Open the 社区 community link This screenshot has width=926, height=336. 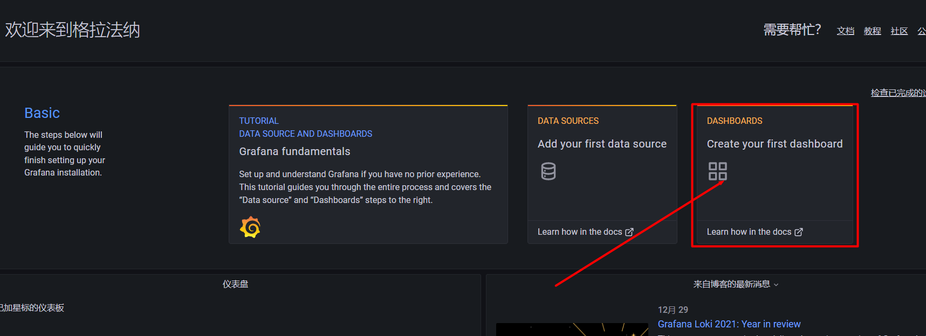(899, 31)
